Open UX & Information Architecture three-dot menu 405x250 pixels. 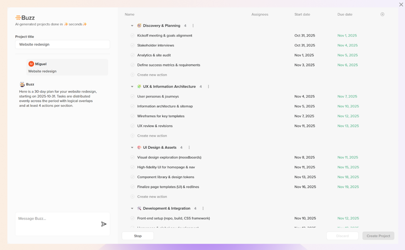209,87
